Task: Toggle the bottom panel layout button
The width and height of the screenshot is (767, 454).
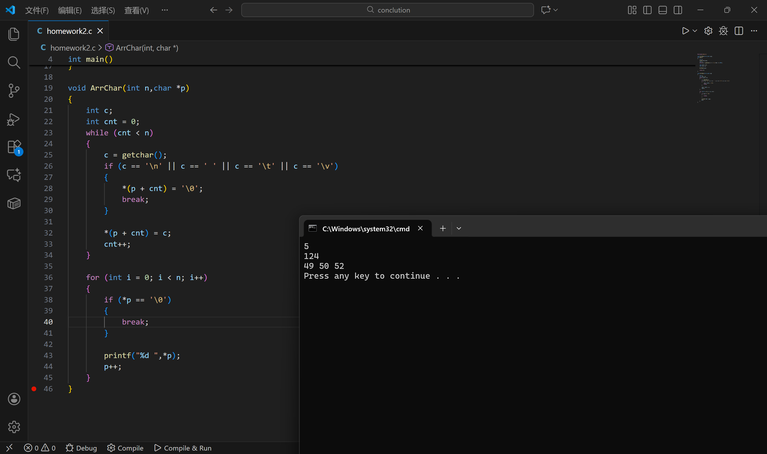Action: pos(662,10)
